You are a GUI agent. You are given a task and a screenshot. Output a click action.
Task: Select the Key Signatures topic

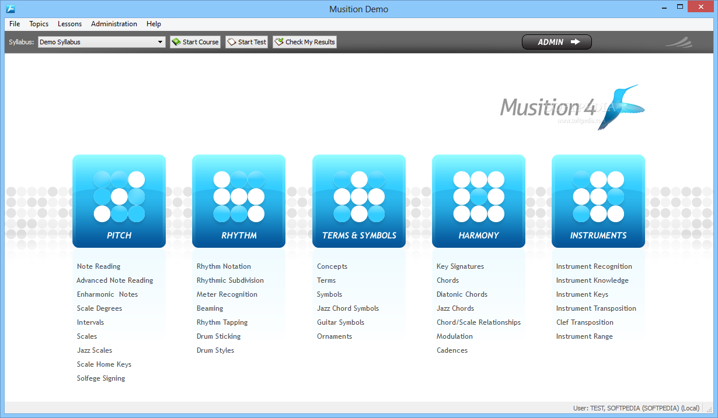[460, 266]
